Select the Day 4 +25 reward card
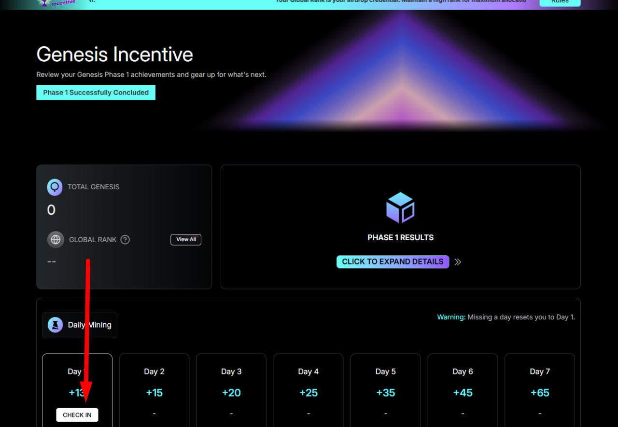618x427 pixels. [x=309, y=390]
